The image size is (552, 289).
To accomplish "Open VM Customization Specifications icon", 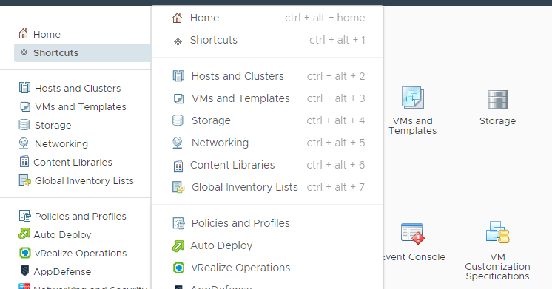I will 497,232.
